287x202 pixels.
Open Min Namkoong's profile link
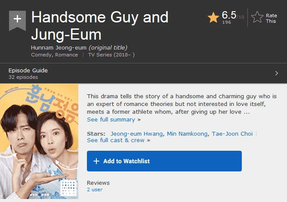[187, 134]
